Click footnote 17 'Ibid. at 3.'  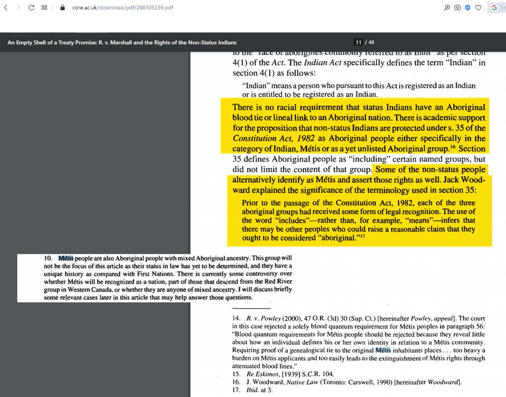(x=253, y=390)
